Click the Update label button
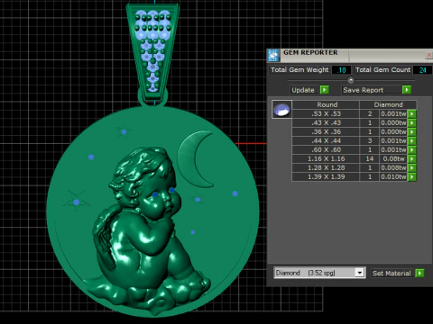The image size is (433, 324). tap(303, 90)
